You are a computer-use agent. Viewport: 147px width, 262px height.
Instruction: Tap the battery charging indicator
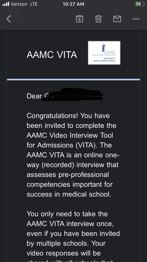(x=140, y=4)
